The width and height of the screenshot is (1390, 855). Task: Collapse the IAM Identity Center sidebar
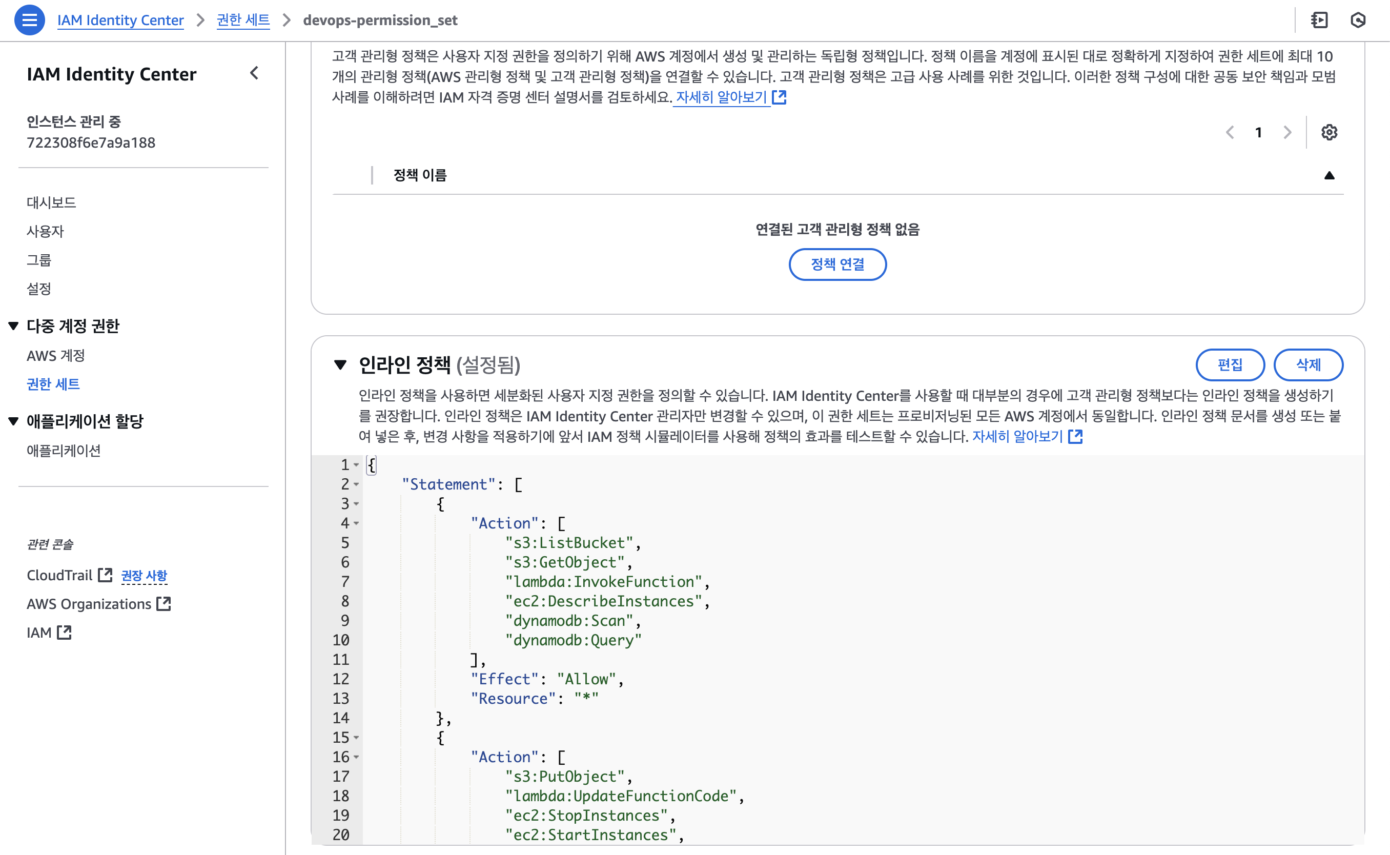pos(254,73)
